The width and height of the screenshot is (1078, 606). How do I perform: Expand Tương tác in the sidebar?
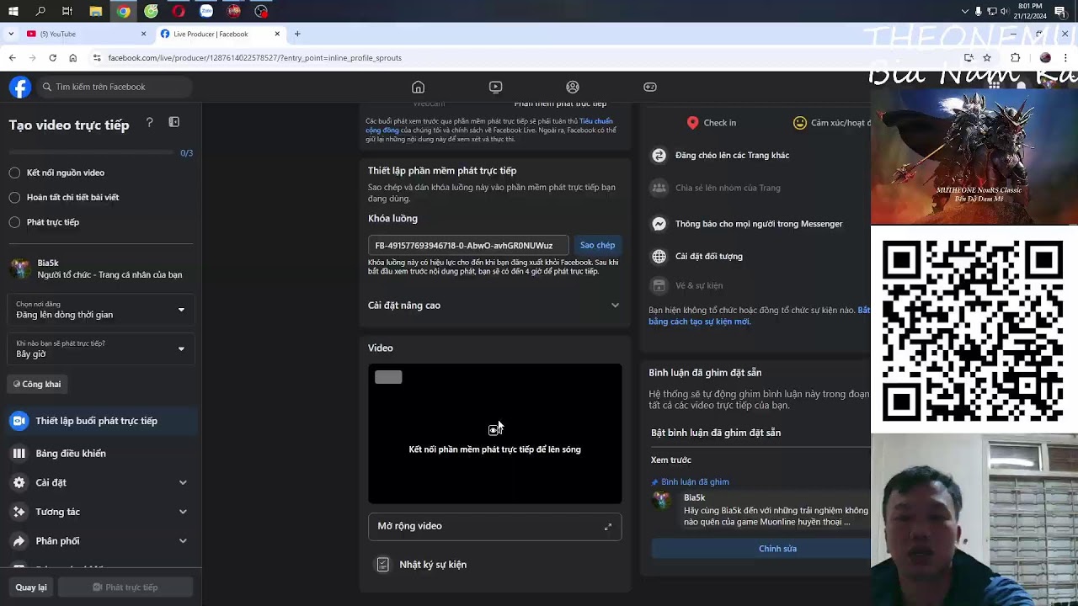(x=100, y=512)
